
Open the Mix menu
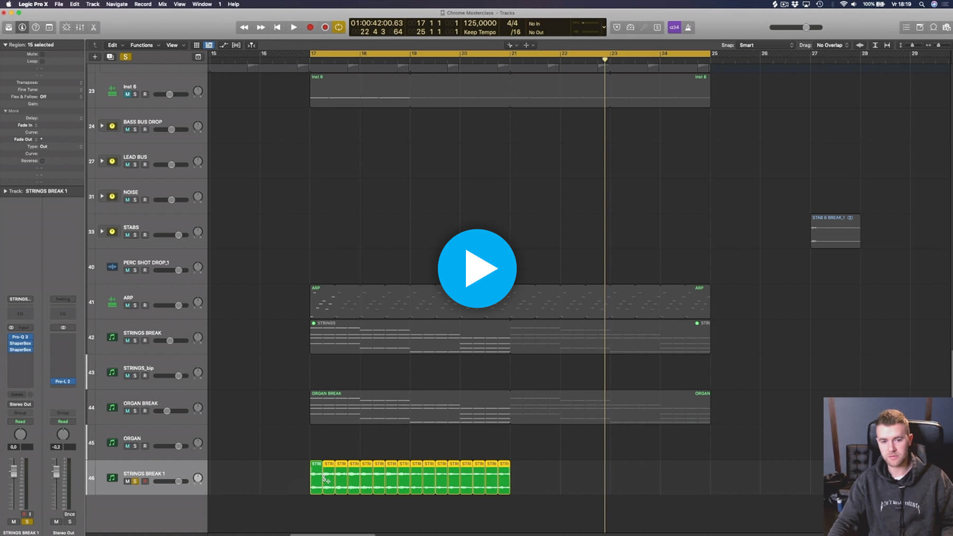point(163,4)
